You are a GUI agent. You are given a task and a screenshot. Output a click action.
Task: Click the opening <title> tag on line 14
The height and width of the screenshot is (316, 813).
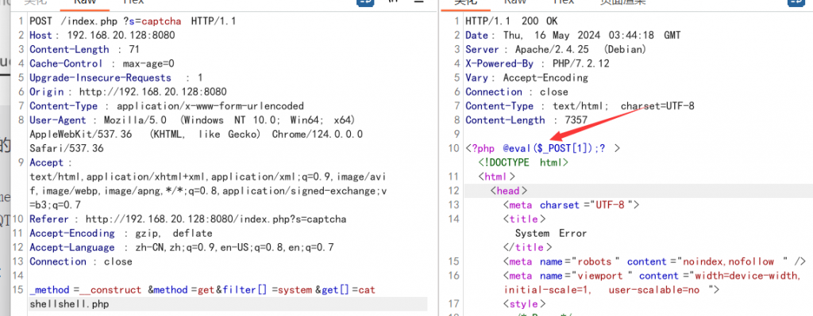coord(524,219)
